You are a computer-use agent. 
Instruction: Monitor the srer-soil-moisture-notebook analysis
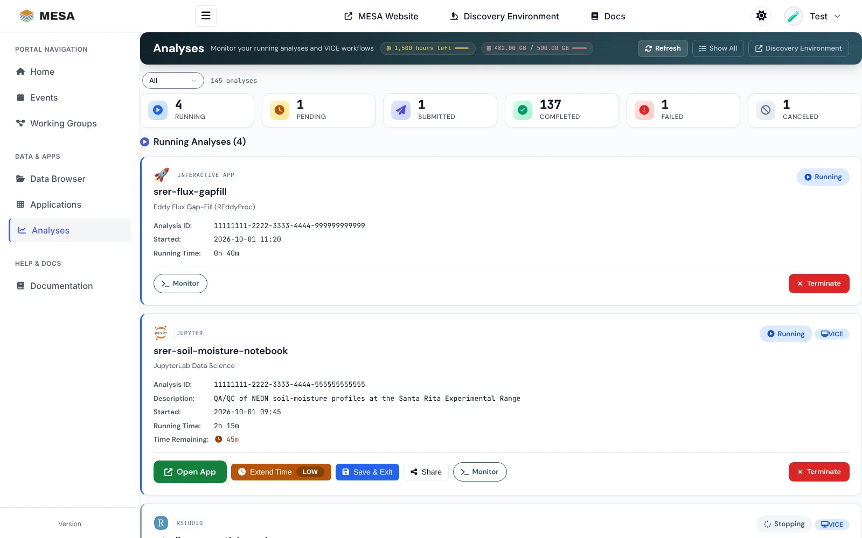pyautogui.click(x=480, y=472)
